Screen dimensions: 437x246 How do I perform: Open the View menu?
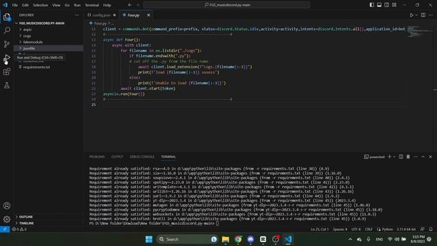tap(56, 5)
